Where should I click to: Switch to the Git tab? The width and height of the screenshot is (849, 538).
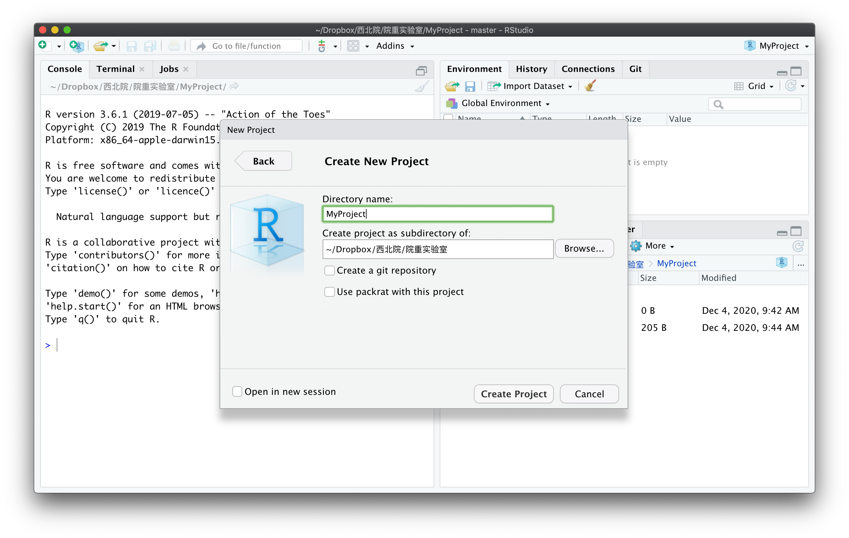click(x=635, y=69)
